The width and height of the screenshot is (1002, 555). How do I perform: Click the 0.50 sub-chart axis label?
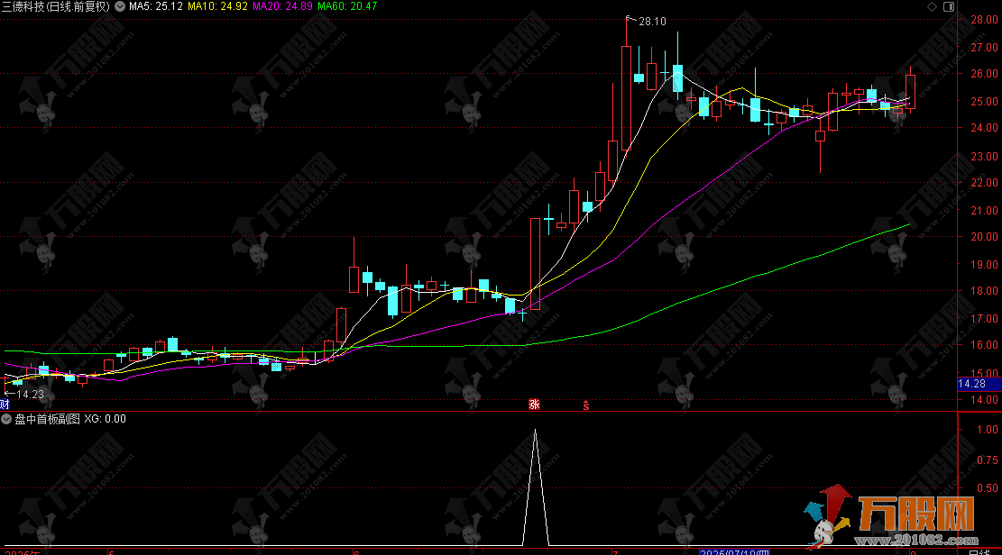[x=988, y=488]
